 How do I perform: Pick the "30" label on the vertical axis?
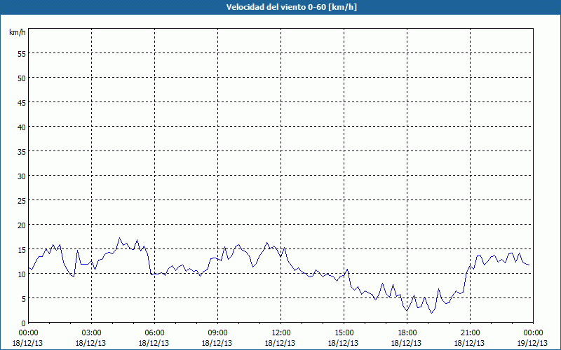(x=22, y=176)
